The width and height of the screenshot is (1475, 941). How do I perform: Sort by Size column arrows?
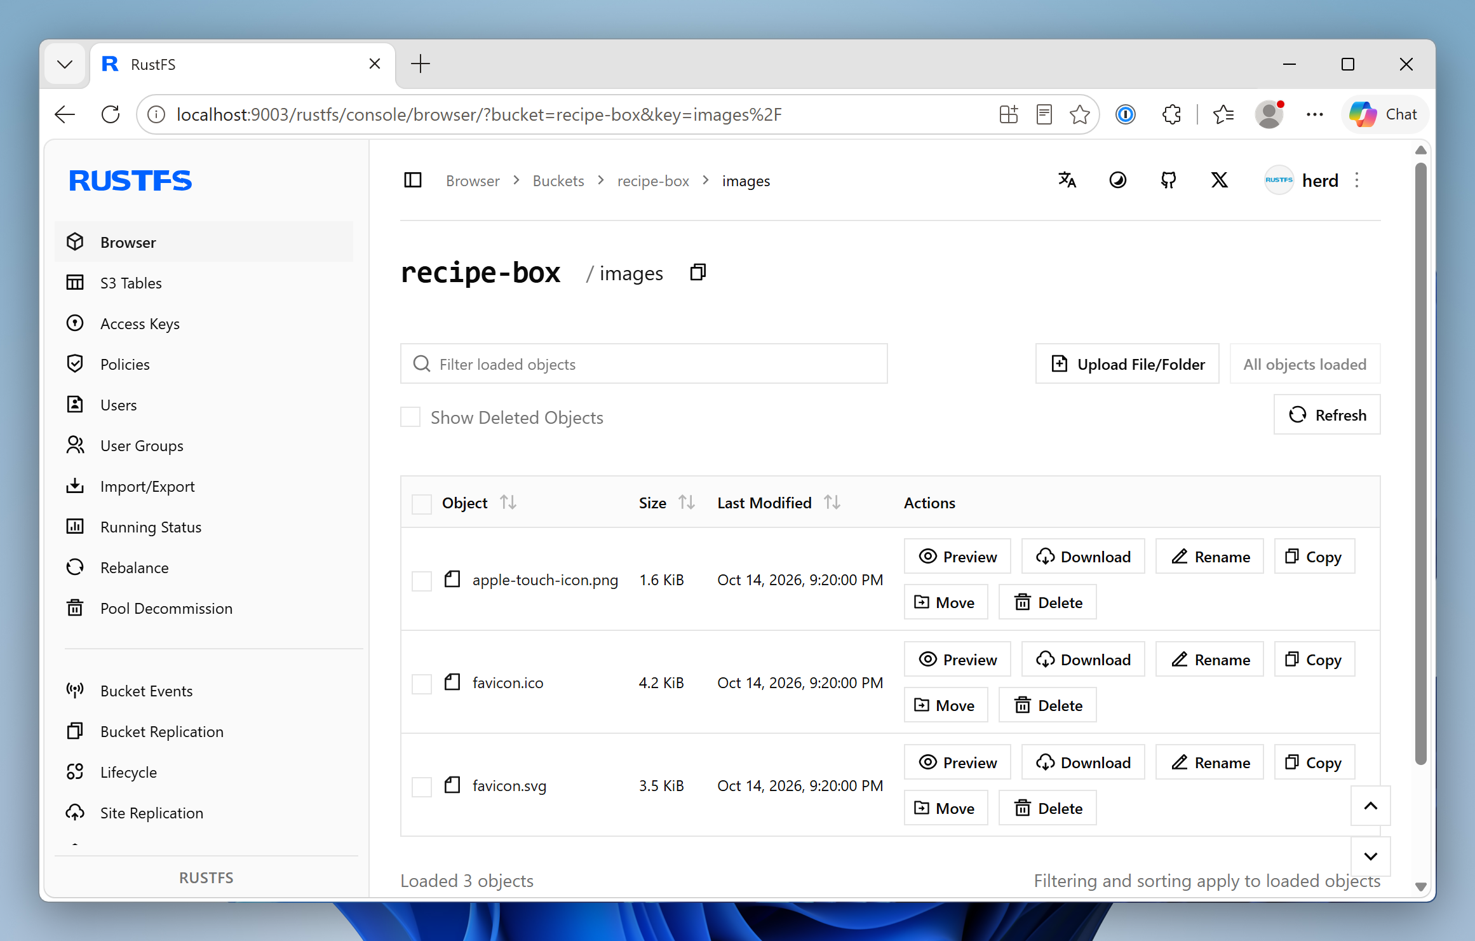[687, 503]
